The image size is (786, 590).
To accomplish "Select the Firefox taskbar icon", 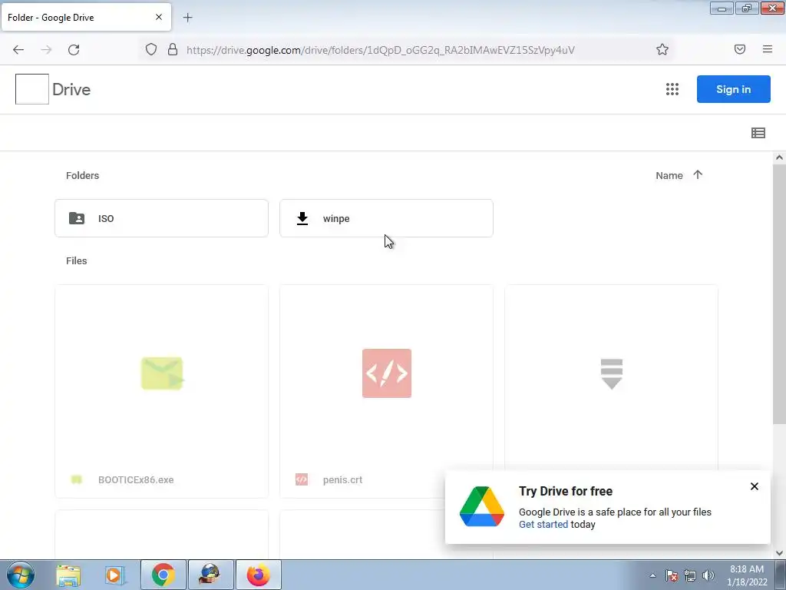I will pyautogui.click(x=258, y=575).
